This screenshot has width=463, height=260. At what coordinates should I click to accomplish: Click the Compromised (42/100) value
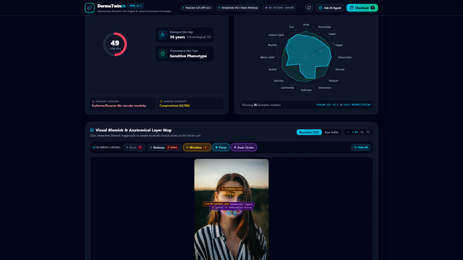click(x=175, y=106)
